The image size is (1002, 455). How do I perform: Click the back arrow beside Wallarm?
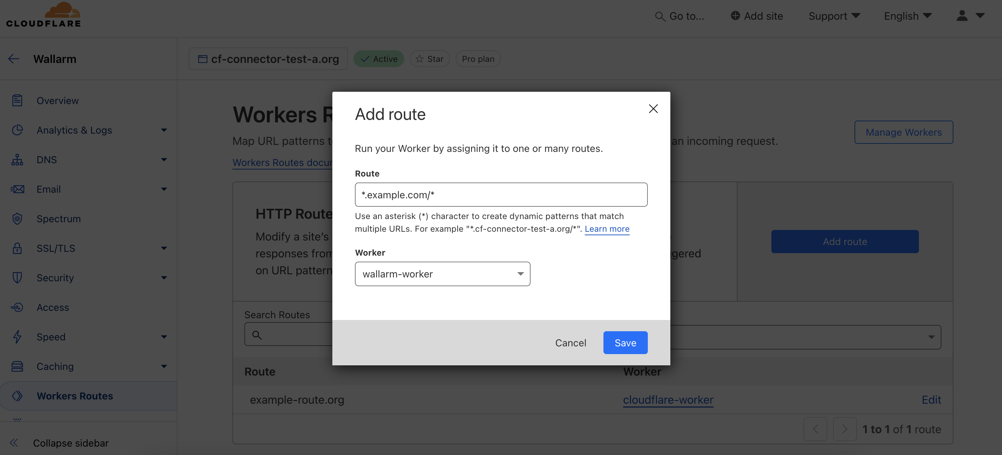click(x=14, y=59)
